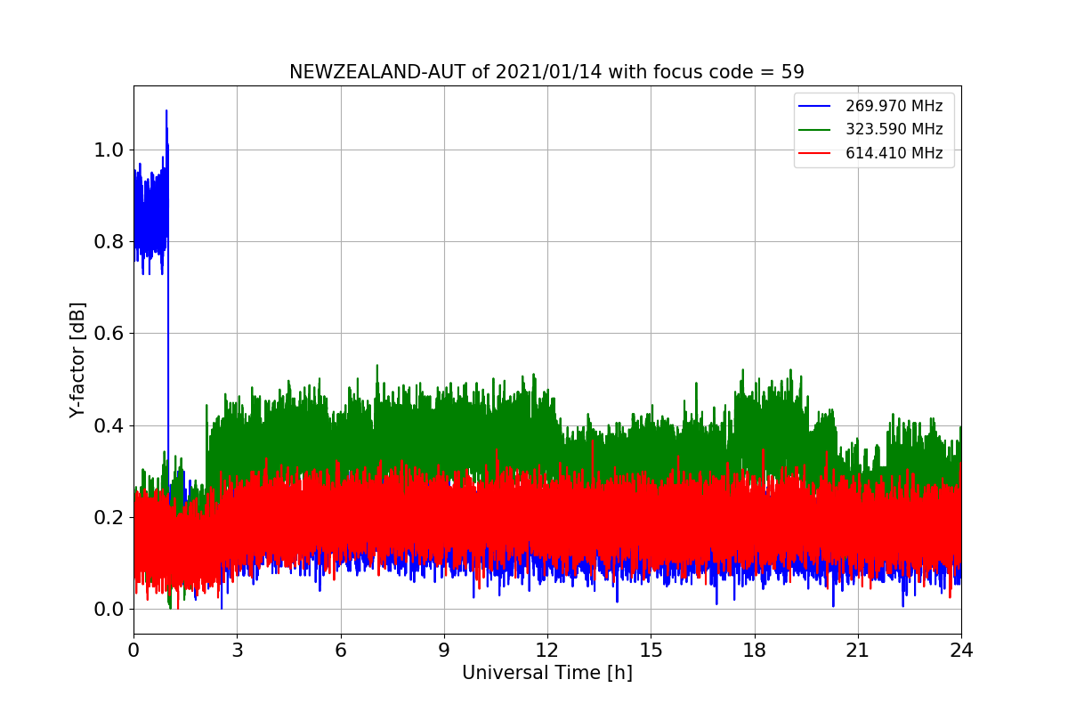Click the x-axis tick label 0
Image resolution: width=1068 pixels, height=712 pixels.
[x=133, y=651]
